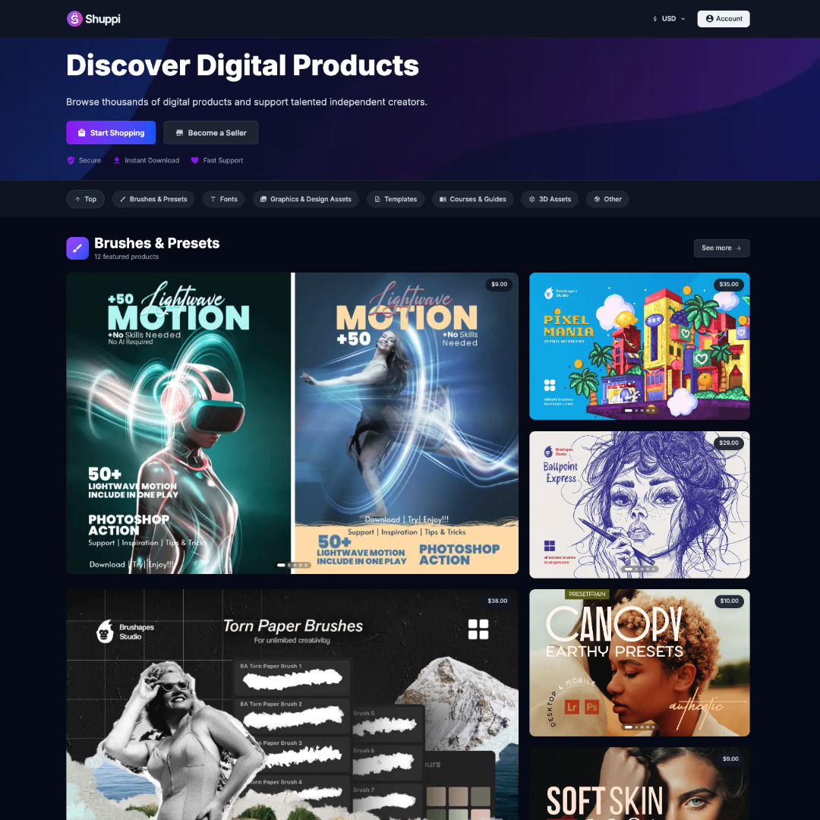Click the Discover Digital Products heading
The width and height of the screenshot is (820, 820).
tap(242, 66)
